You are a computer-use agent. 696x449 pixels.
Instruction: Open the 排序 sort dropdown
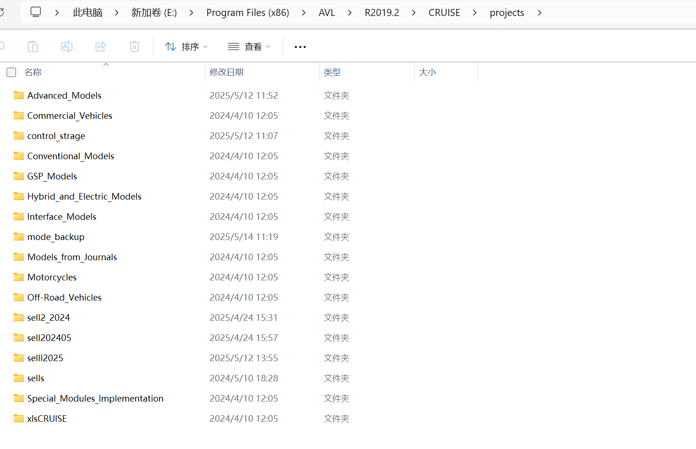pyautogui.click(x=186, y=46)
